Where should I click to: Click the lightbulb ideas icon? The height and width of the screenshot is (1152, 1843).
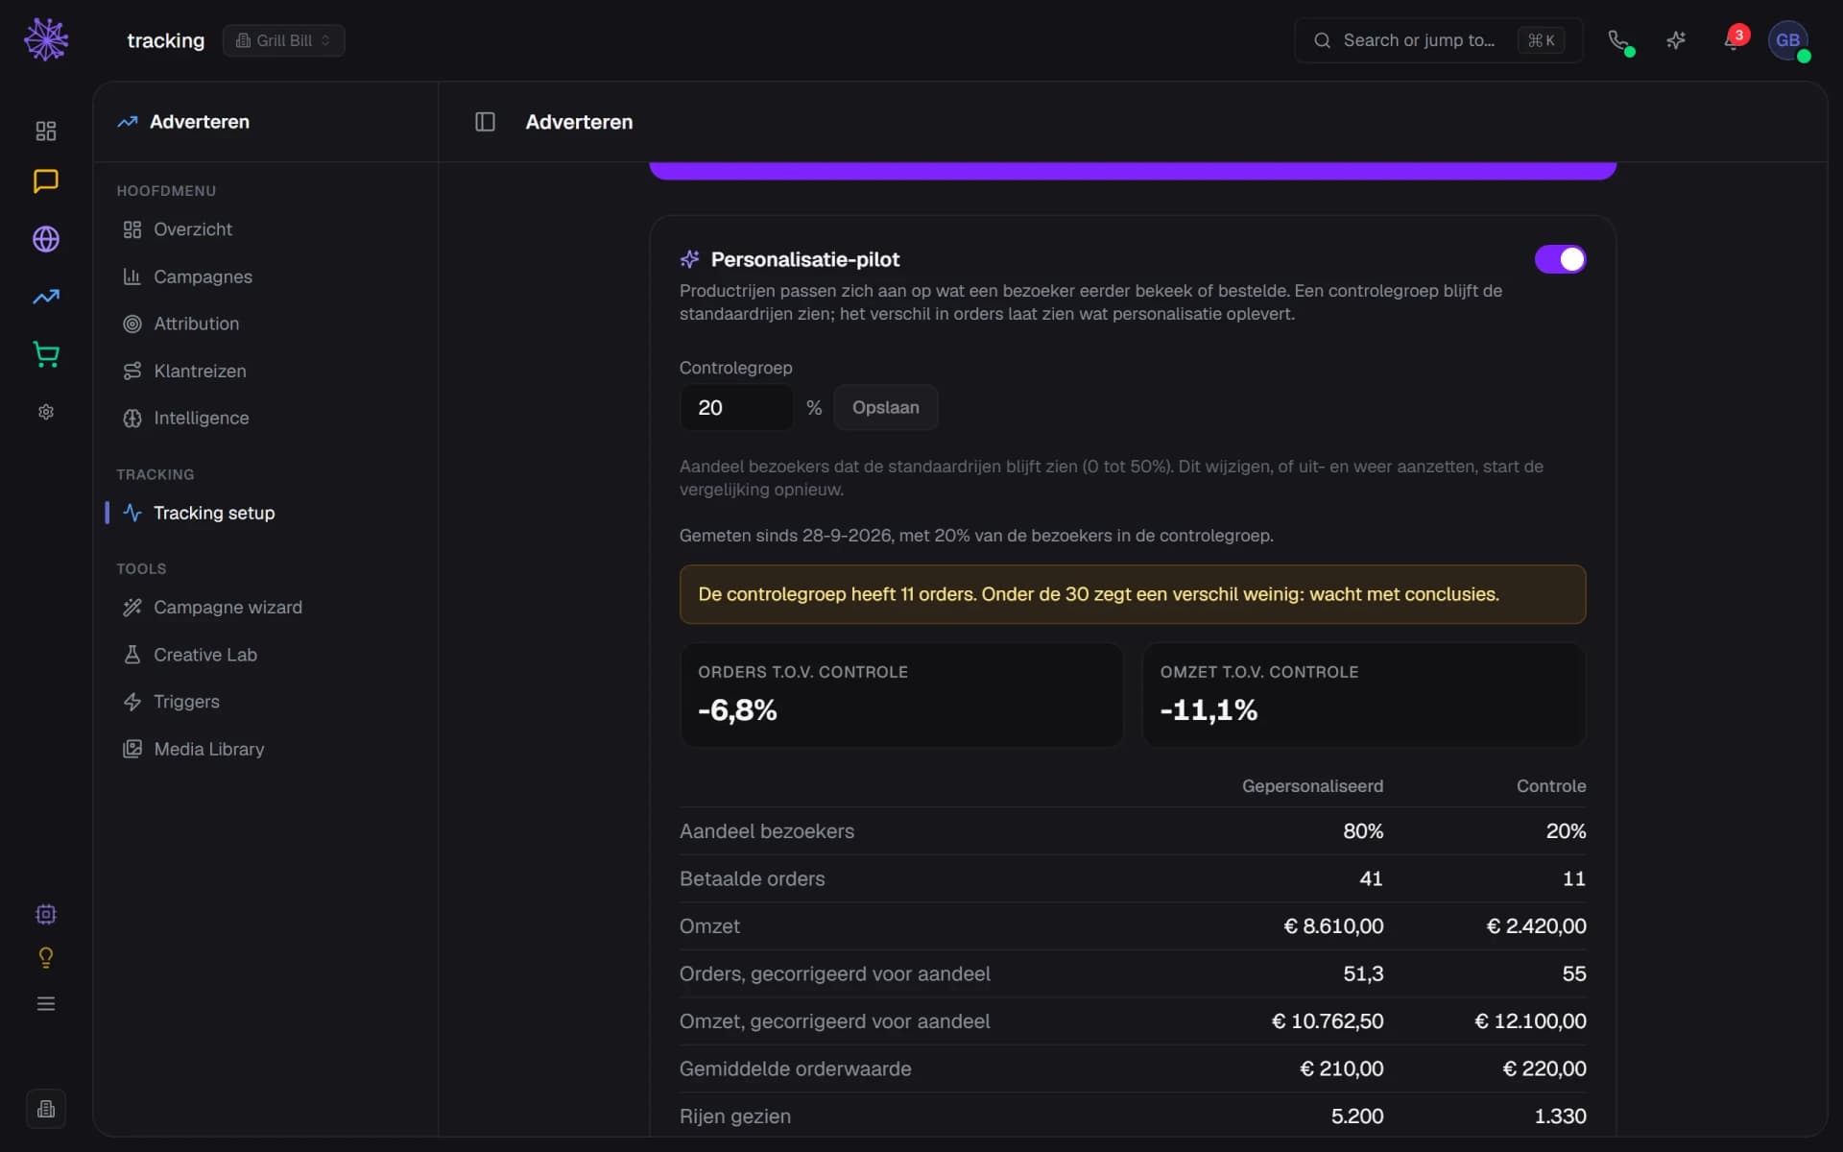pyautogui.click(x=46, y=958)
